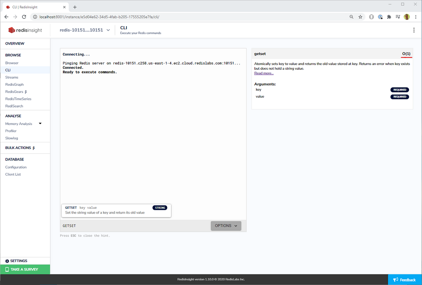Click 'Ready to execute commands.' output line

90,72
